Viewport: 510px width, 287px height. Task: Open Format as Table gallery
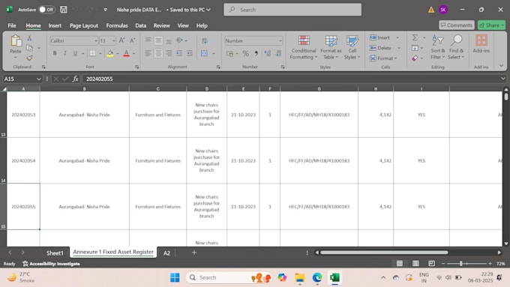[331, 47]
